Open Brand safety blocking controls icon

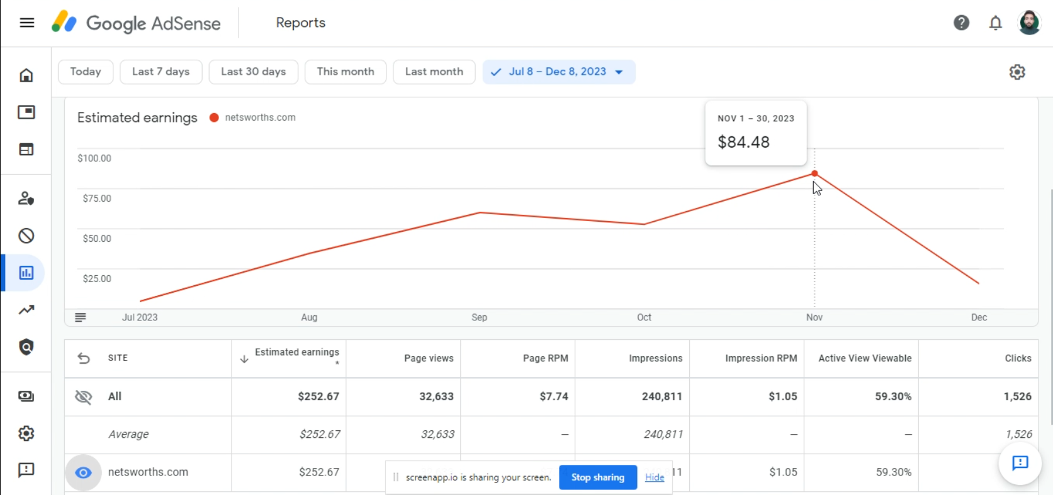coord(26,236)
